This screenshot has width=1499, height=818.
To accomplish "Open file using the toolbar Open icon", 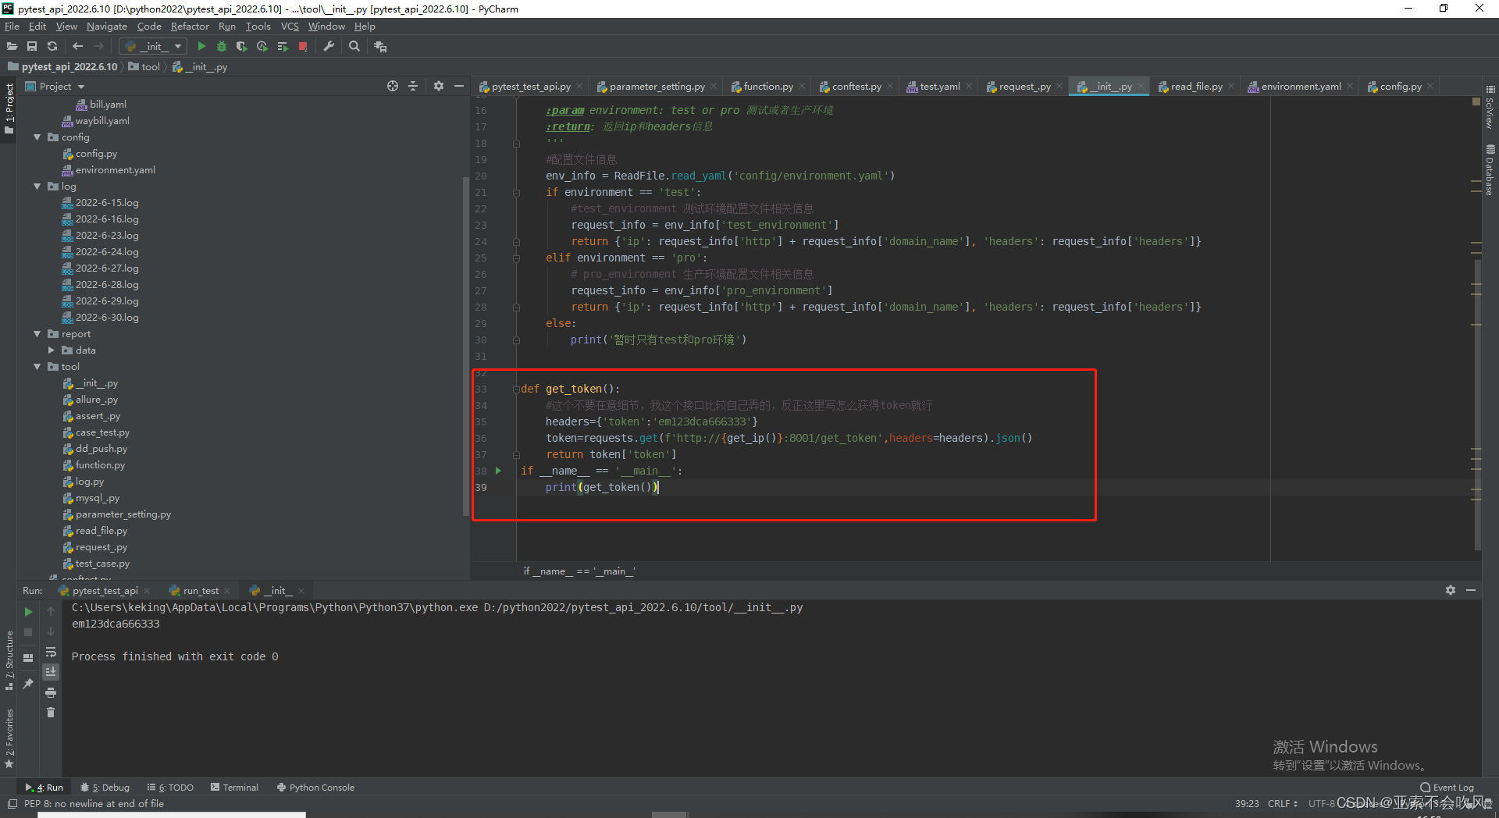I will 12,47.
